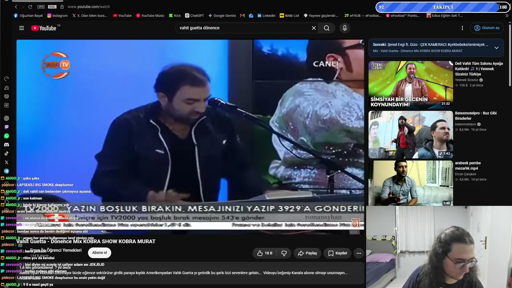Image resolution: width=512 pixels, height=288 pixels.
Task: Click the site padlock security icon
Action: tap(62, 7)
